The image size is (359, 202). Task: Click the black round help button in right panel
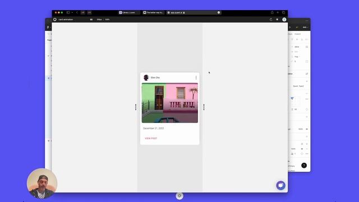304,166
